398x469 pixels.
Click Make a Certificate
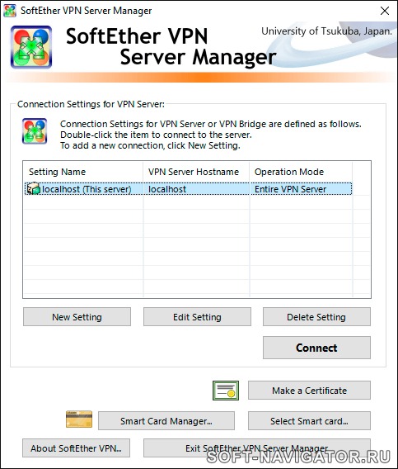[x=309, y=391]
